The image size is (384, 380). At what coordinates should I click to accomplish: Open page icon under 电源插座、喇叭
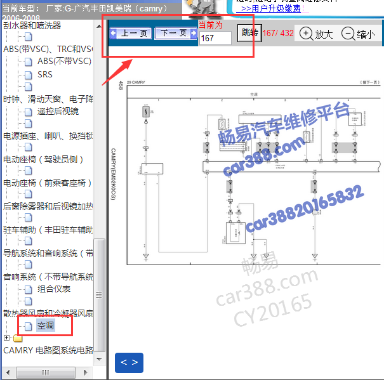pos(29,147)
